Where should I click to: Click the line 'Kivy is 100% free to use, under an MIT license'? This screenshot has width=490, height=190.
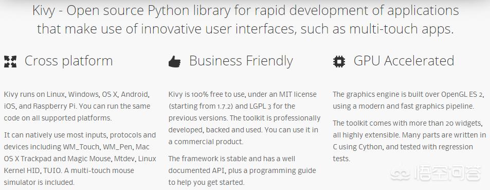[x=243, y=94]
